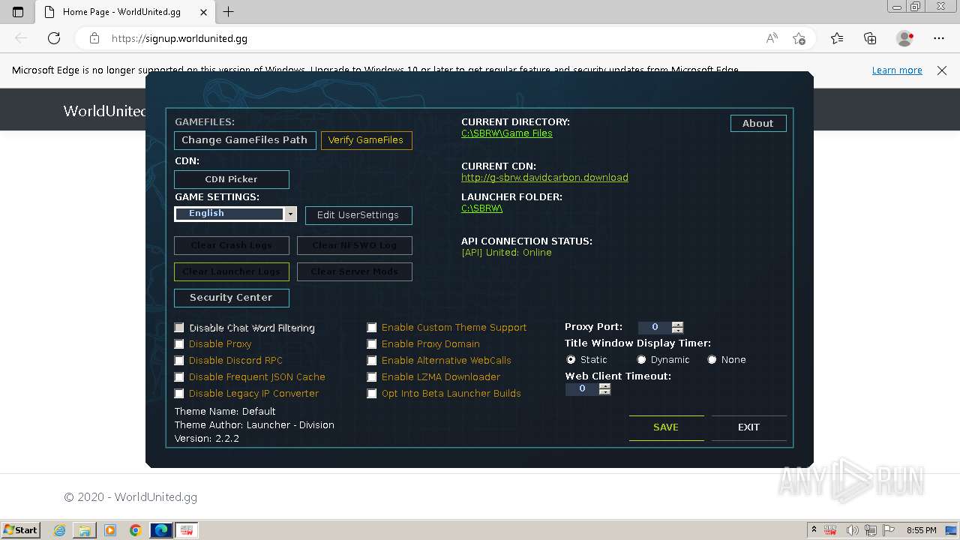Open Action Center flag icon

[888, 530]
